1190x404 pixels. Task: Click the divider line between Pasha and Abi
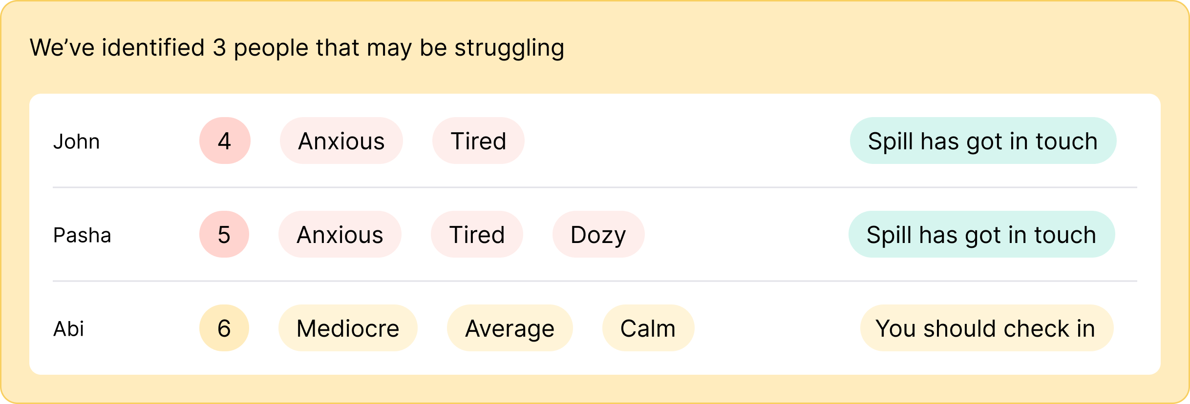[595, 281]
